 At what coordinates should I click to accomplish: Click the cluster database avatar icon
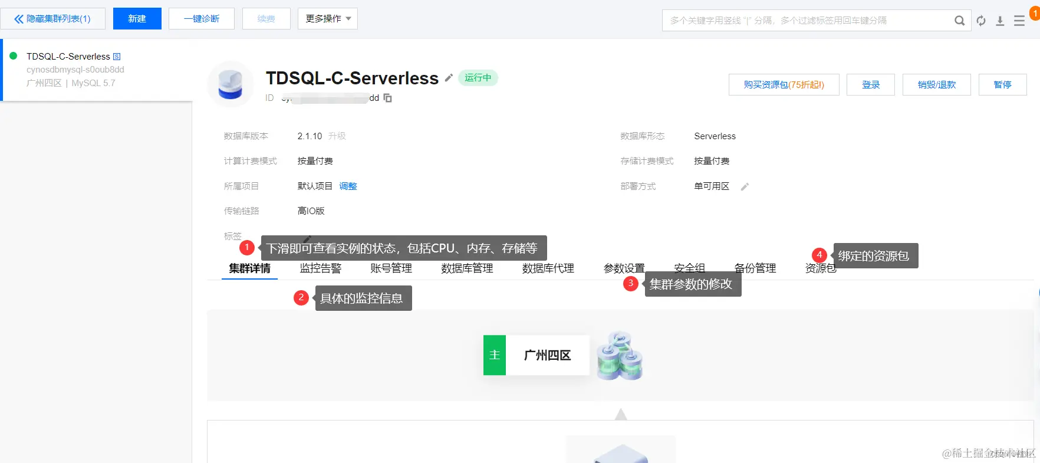[231, 84]
